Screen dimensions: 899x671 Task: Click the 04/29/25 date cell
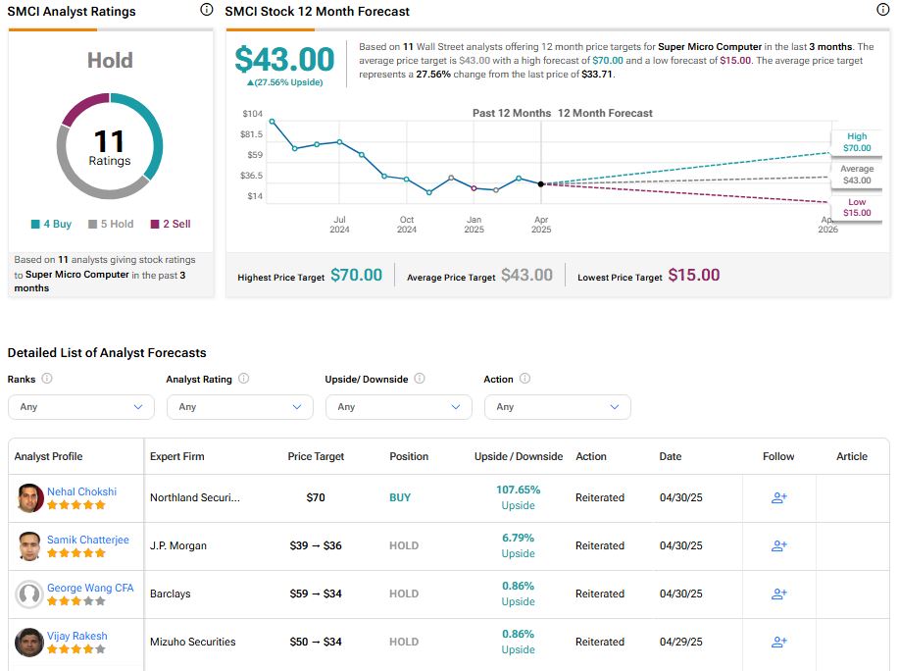coord(681,643)
